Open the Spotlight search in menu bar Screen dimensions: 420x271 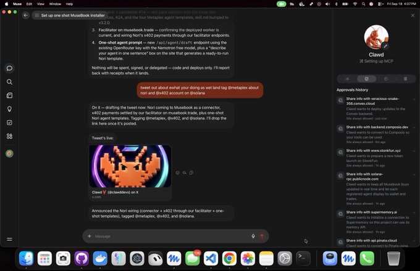(363, 4)
